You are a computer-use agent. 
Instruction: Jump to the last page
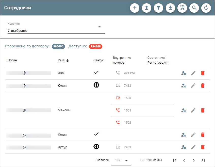pyautogui.click(x=203, y=160)
